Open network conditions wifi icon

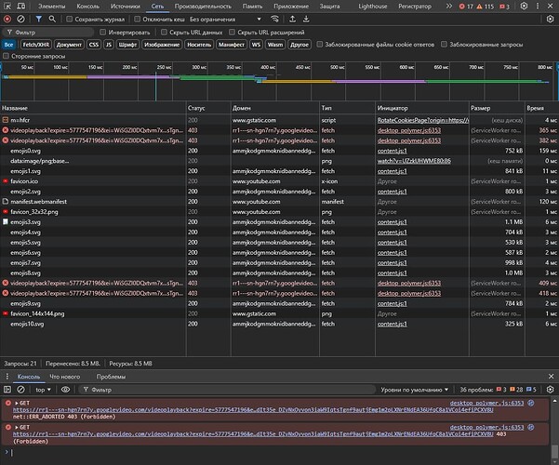click(274, 19)
